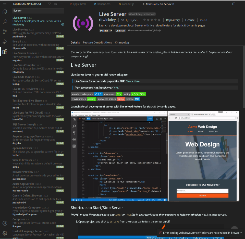Install Live Preview extension

click(60, 36)
